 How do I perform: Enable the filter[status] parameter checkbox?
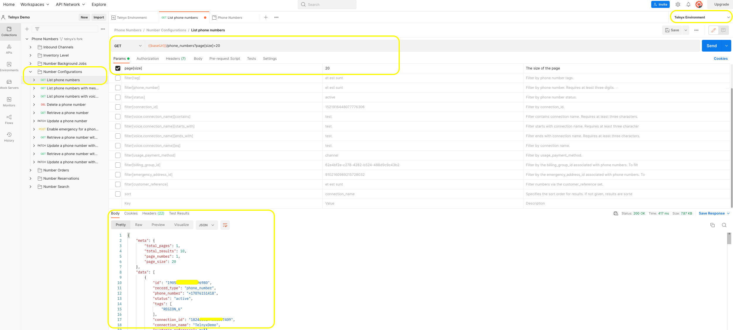(x=118, y=97)
